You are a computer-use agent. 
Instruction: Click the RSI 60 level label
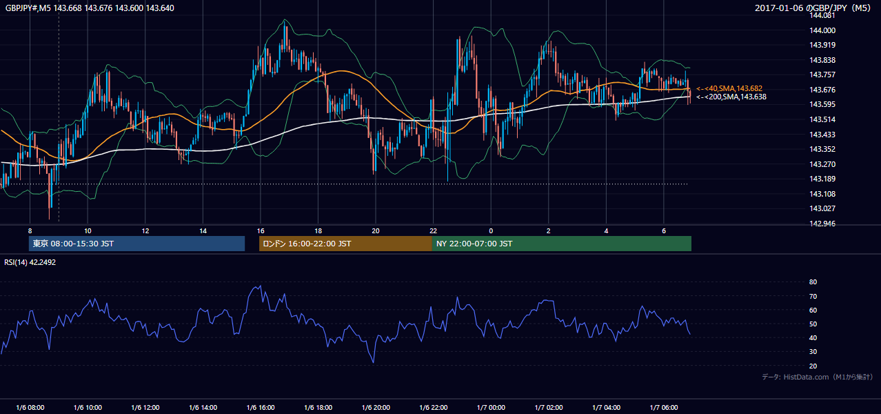813,310
